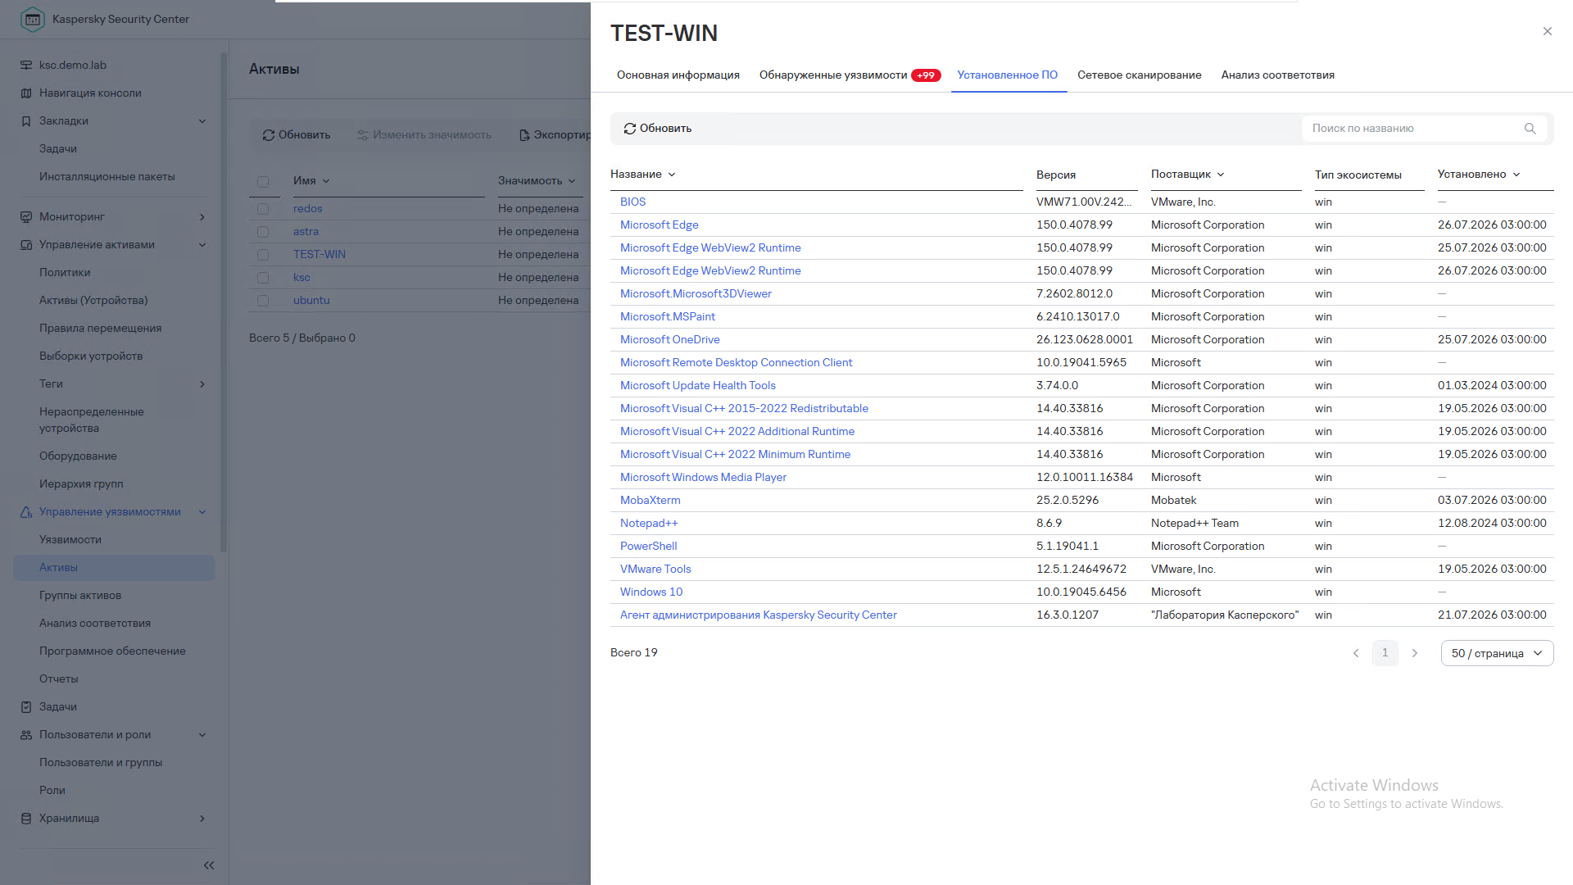Collapse the Управление активами chevron

(x=202, y=245)
